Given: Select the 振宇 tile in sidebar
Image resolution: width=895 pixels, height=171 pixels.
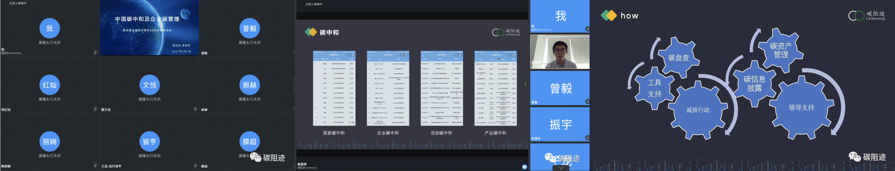Looking at the screenshot, I should 560,124.
